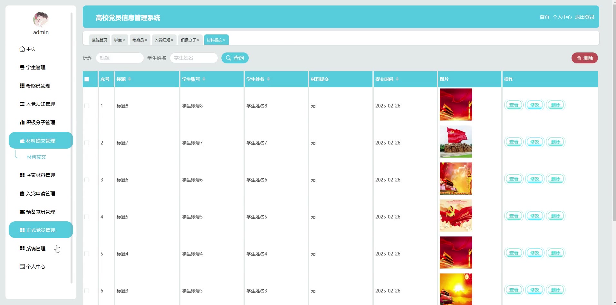
Task: Switch to the 积极分子 tab
Action: (188, 40)
